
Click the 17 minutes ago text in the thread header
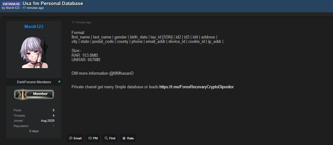tap(33, 8)
